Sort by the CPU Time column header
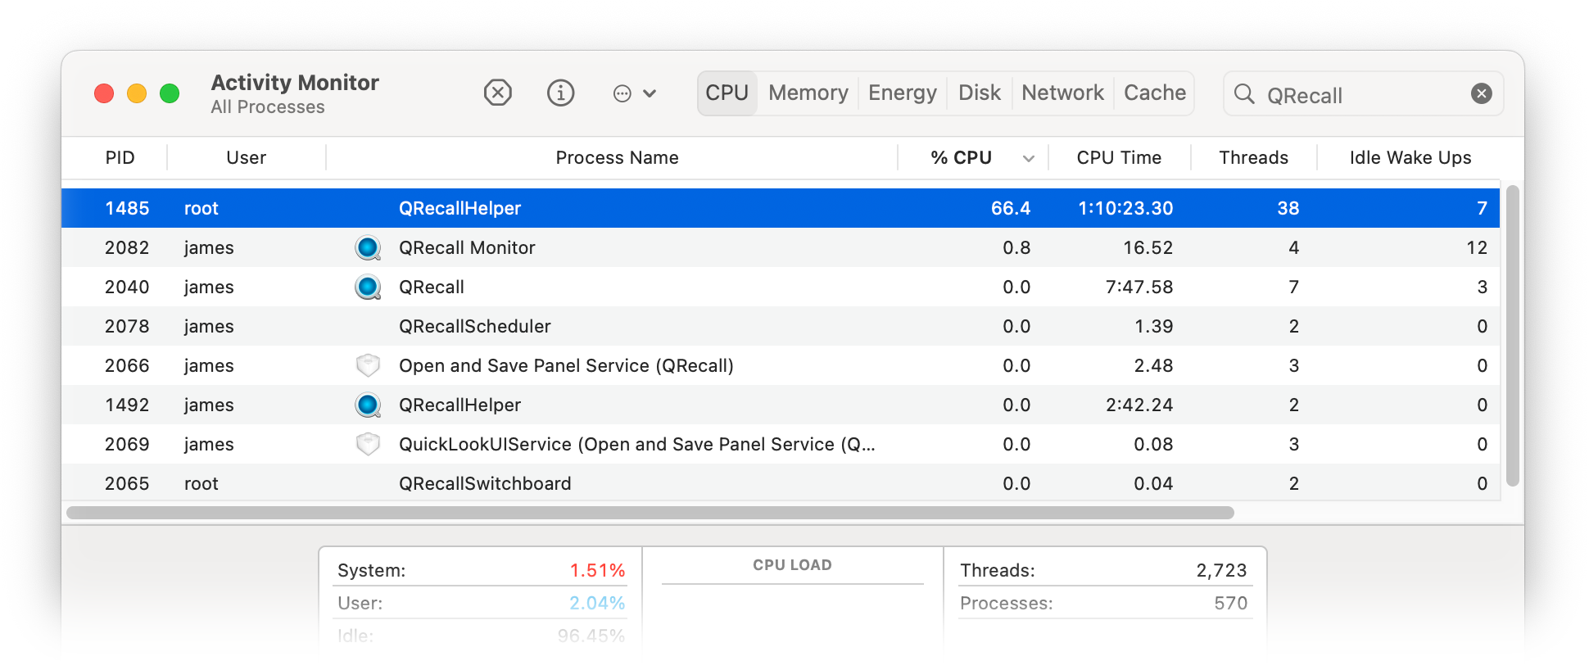Viewport: 1589px width, 670px height. [1119, 157]
